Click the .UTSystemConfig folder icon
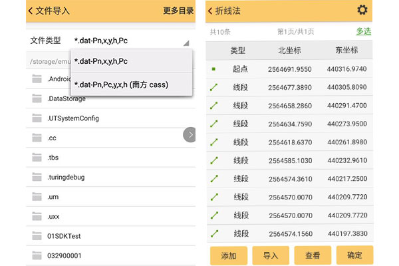399x266 pixels. point(37,118)
